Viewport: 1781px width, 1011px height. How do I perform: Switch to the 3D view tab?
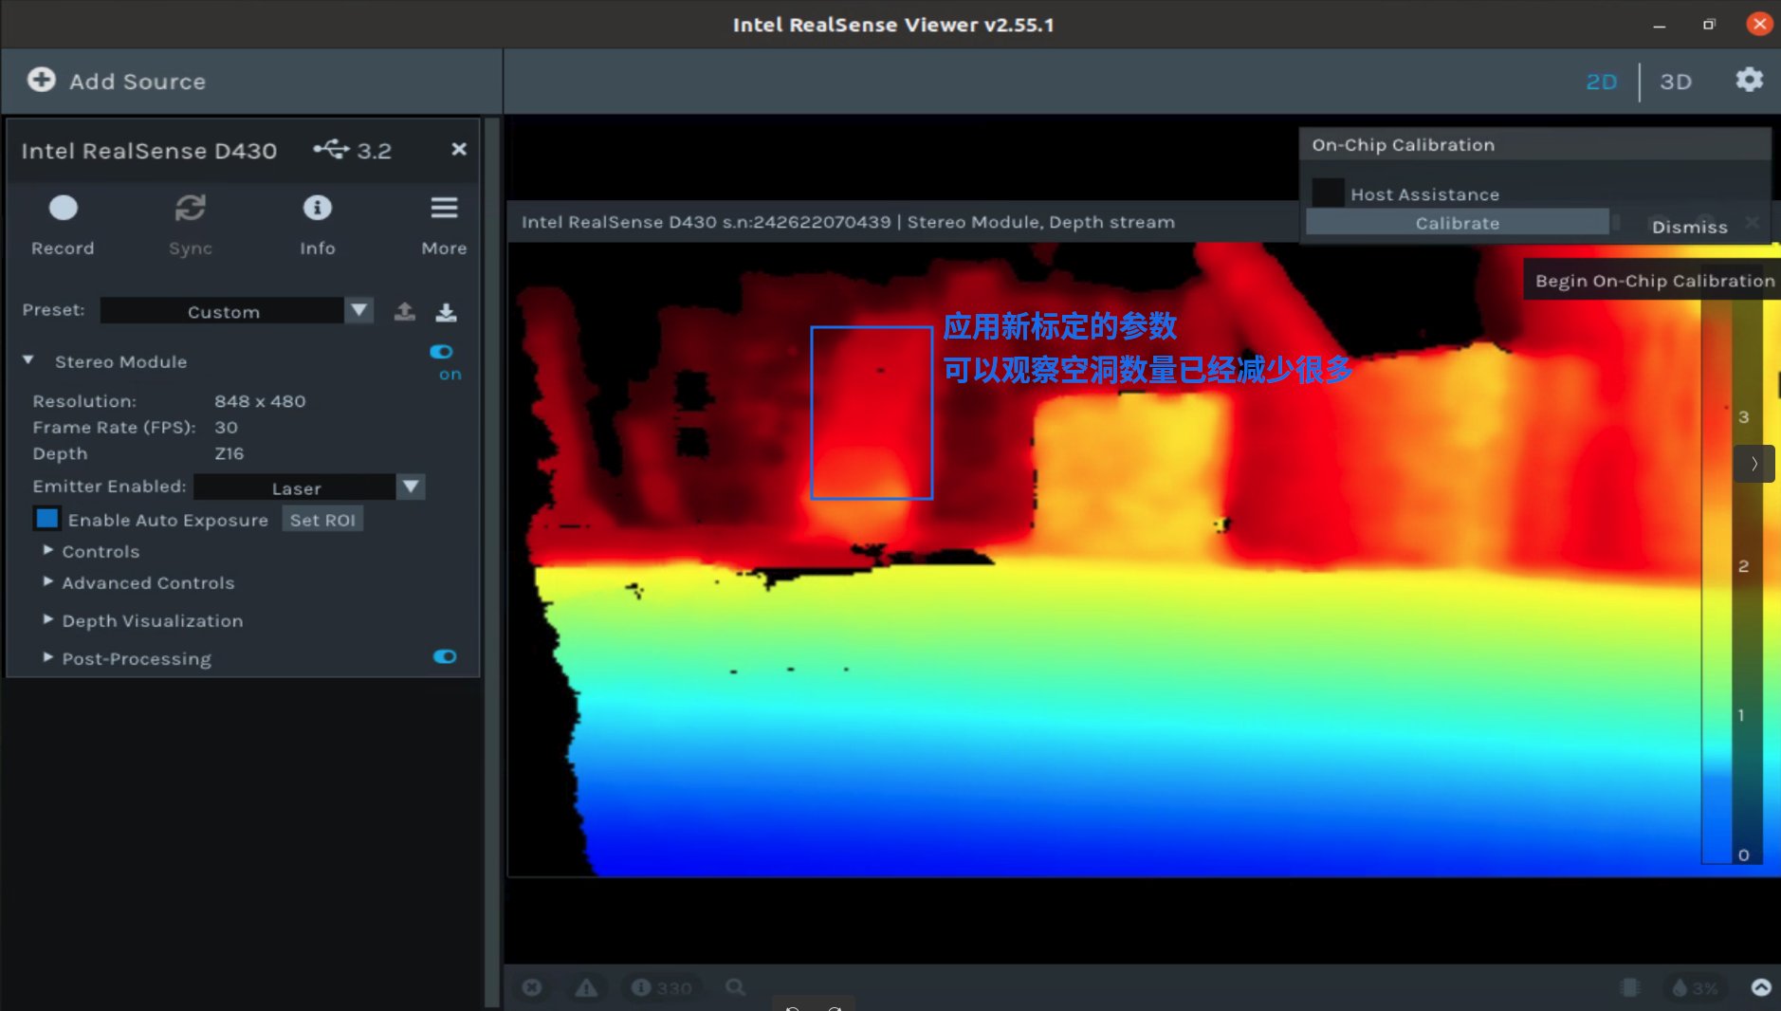click(x=1675, y=82)
